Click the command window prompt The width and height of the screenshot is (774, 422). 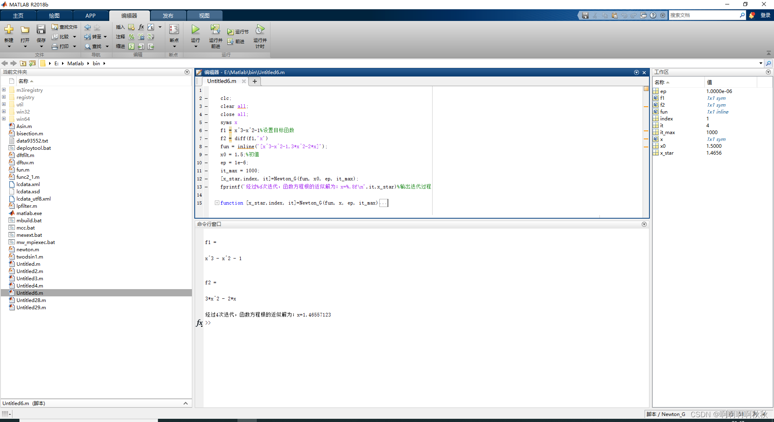coord(208,323)
